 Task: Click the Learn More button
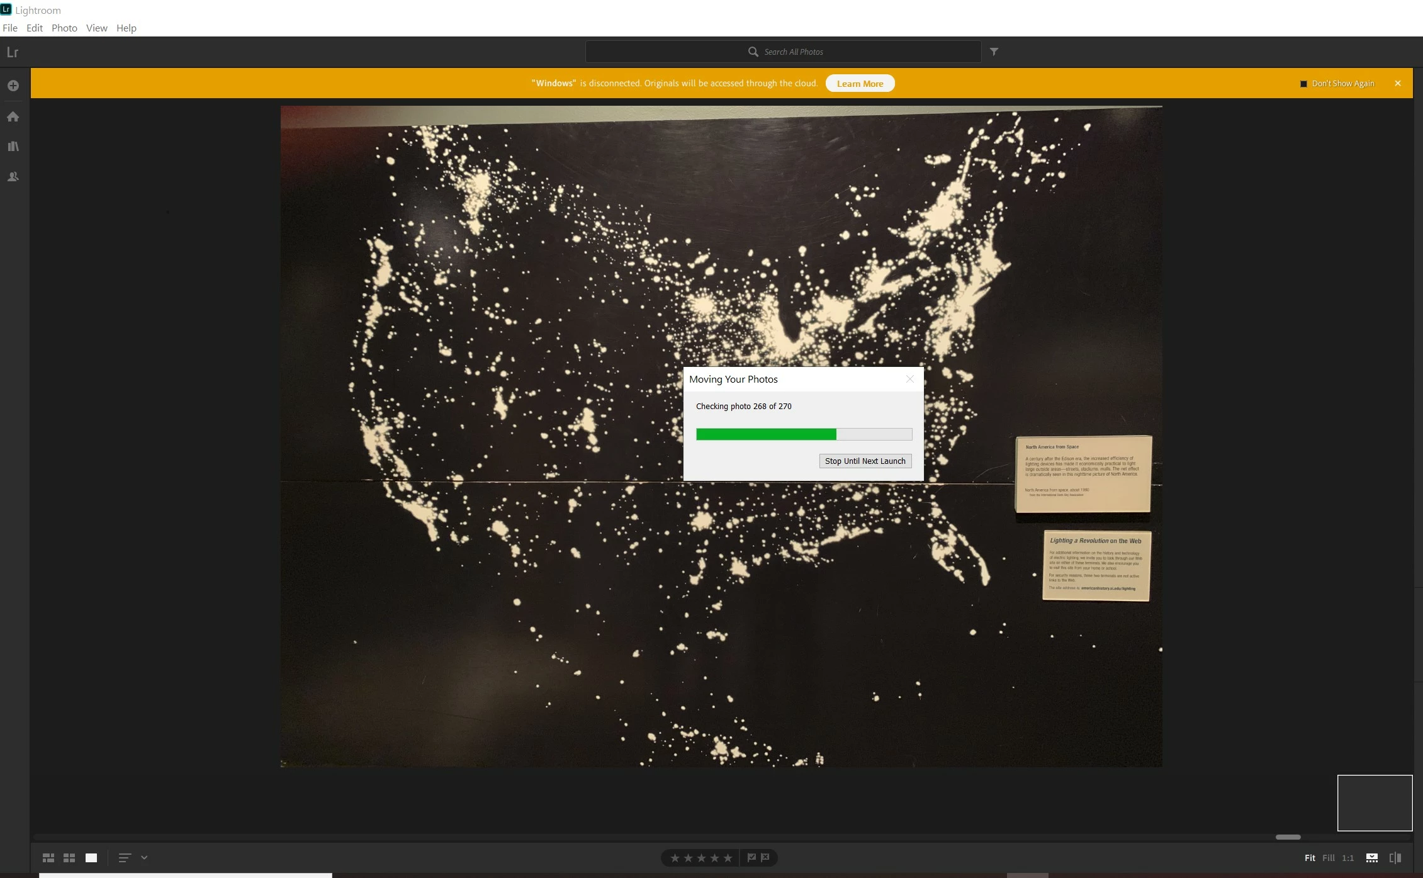pos(860,84)
